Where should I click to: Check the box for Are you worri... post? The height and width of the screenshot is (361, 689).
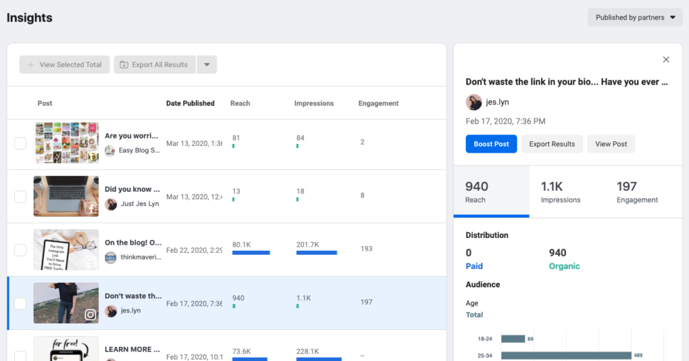click(20, 143)
